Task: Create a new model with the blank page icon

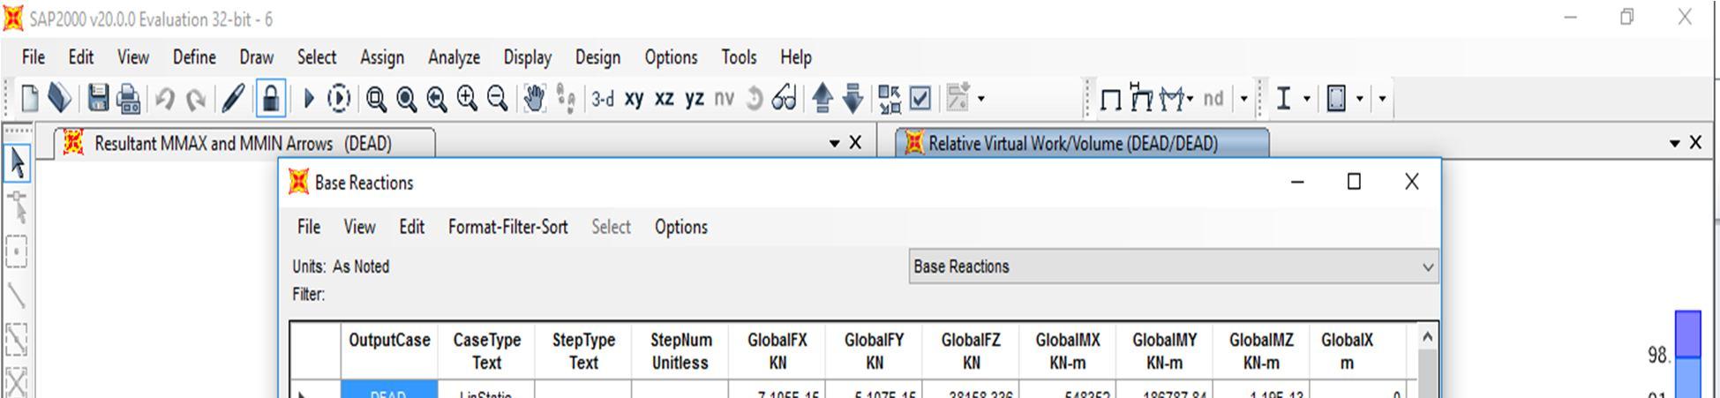Action: point(29,98)
